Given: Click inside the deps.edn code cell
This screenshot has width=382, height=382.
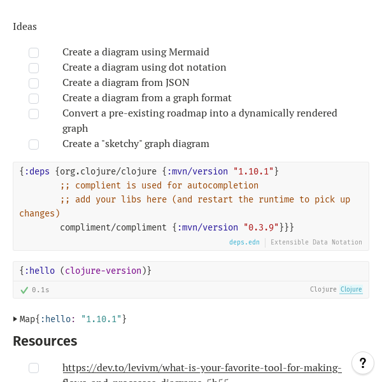Looking at the screenshot, I should (x=191, y=199).
